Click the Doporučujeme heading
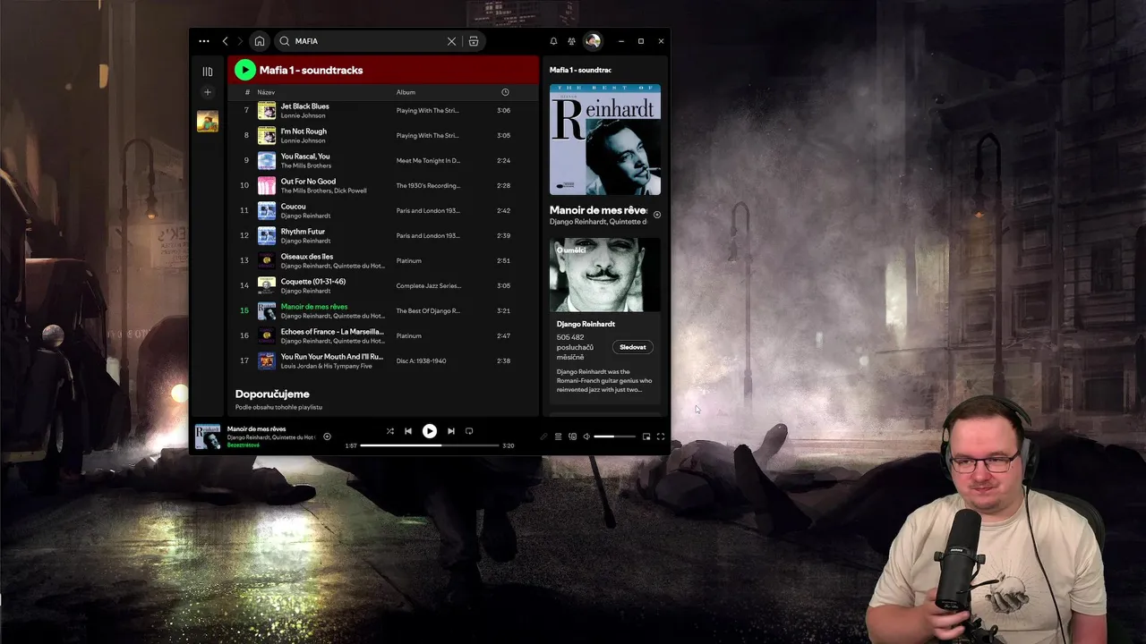1146x644 pixels. point(272,394)
